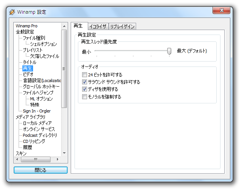Select the 再生 tab
The width and height of the screenshot is (241, 190).
[79, 26]
